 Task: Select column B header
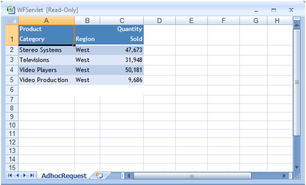87,20
